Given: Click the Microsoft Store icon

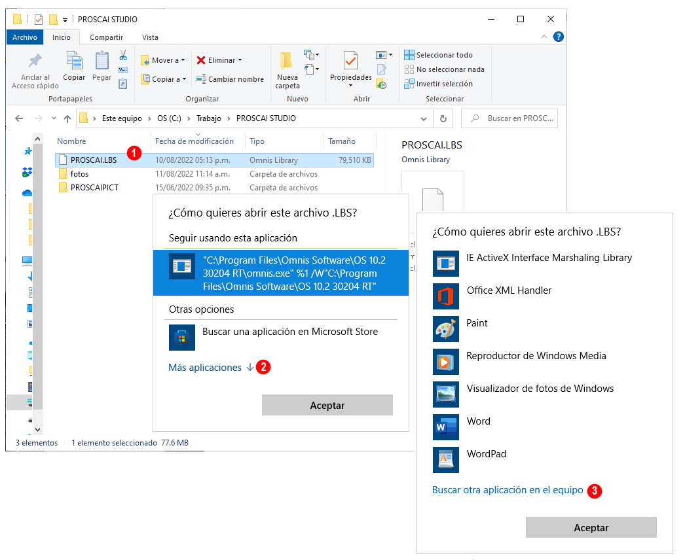Looking at the screenshot, I should click(182, 338).
